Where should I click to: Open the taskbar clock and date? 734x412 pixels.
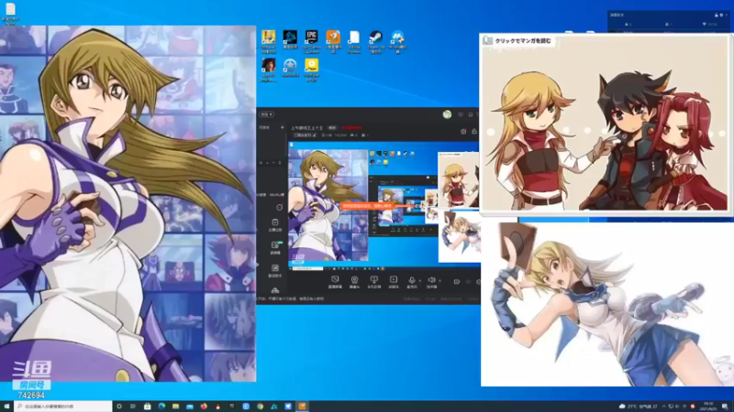pos(707,406)
